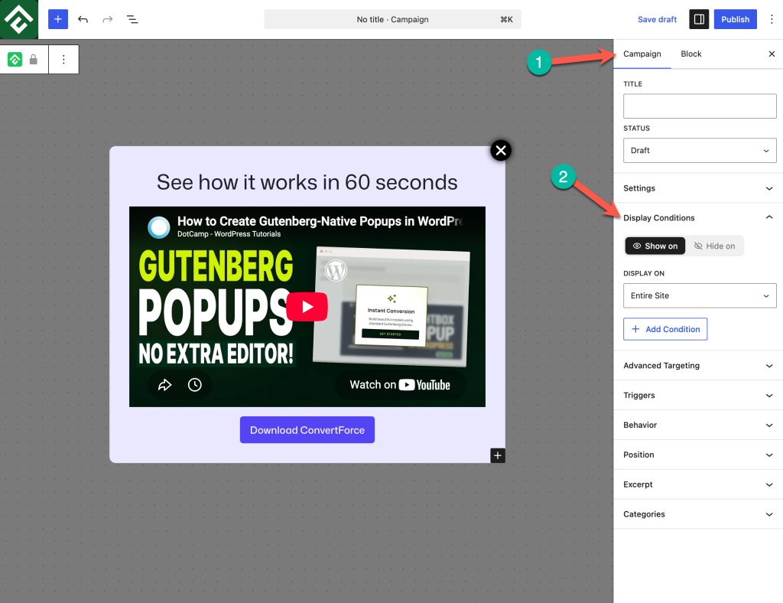Image resolution: width=783 pixels, height=603 pixels.
Task: Click the ConvertForce logo in the top-left corner
Action: pos(19,19)
